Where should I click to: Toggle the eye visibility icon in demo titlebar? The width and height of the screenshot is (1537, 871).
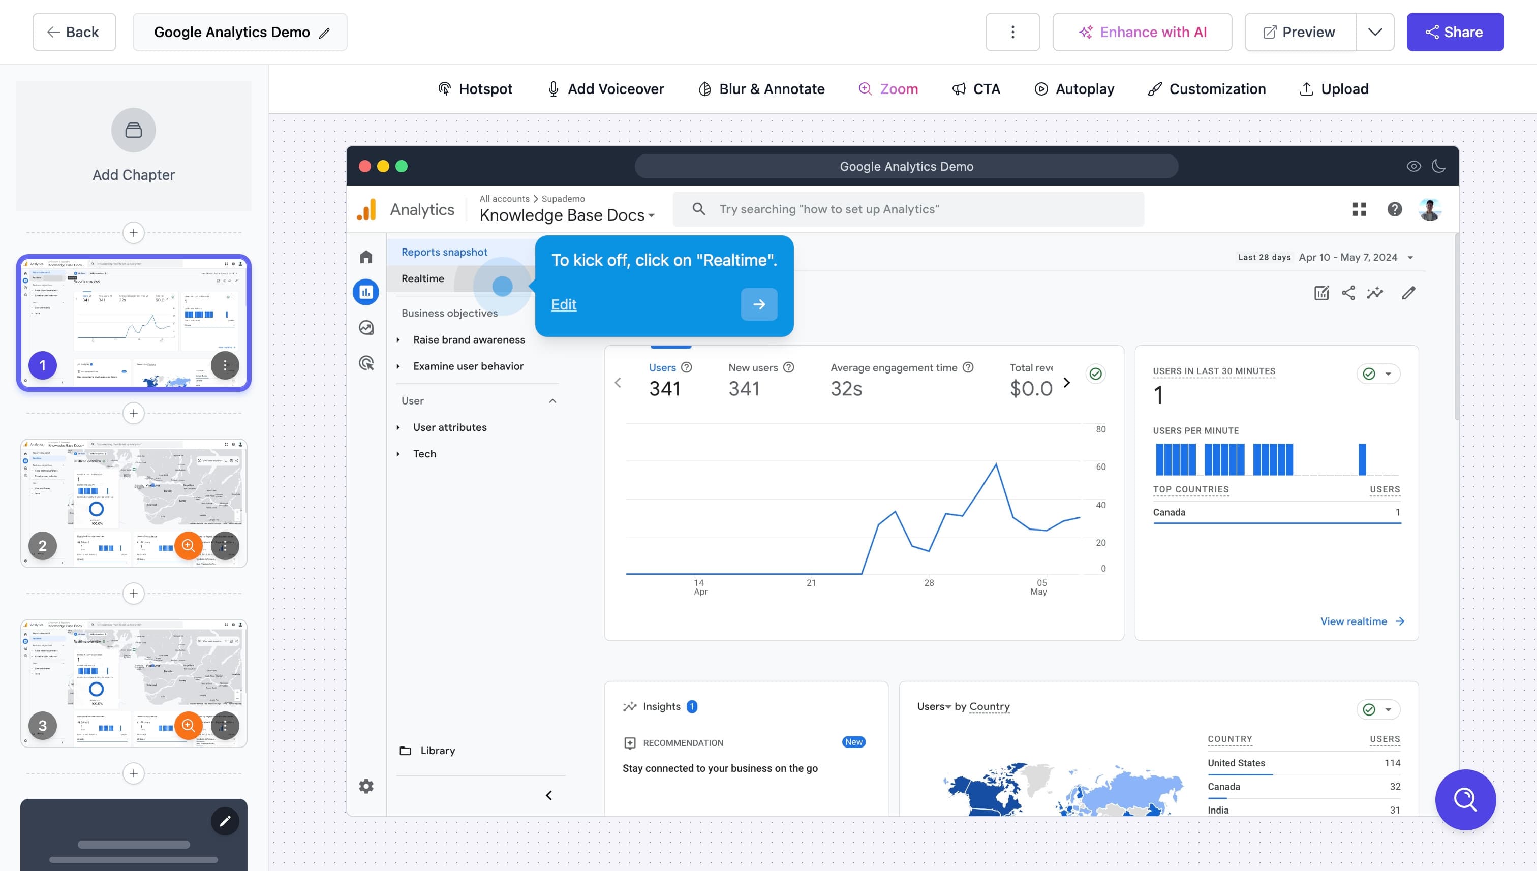click(1414, 166)
